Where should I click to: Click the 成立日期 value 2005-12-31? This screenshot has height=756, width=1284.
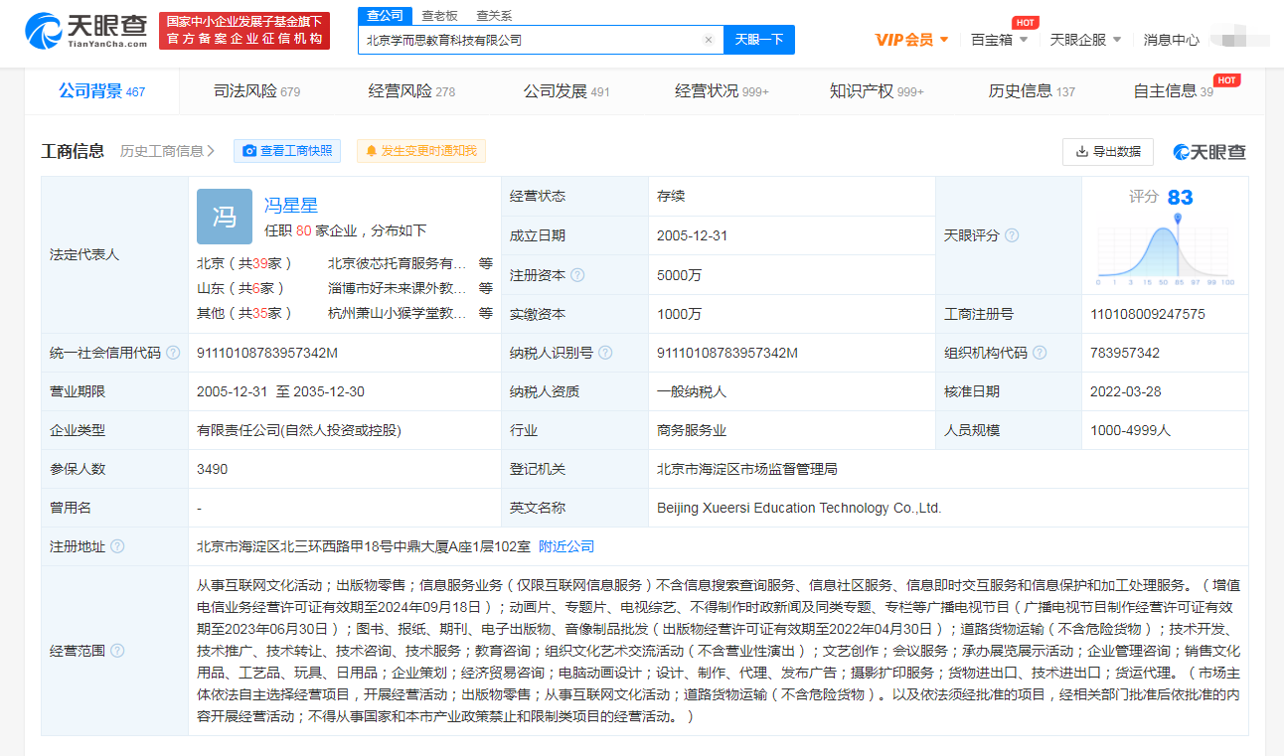click(693, 235)
